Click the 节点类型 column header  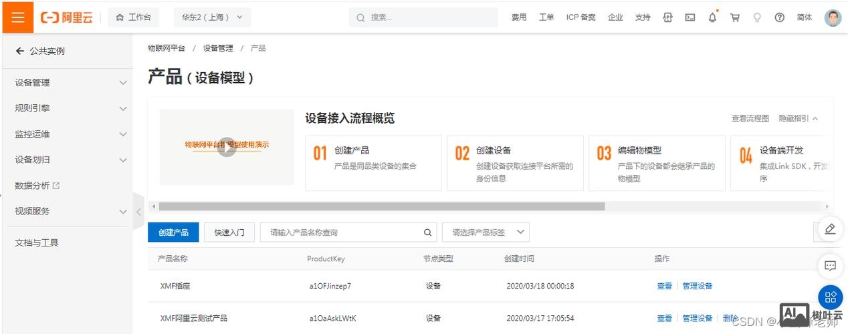click(x=438, y=259)
